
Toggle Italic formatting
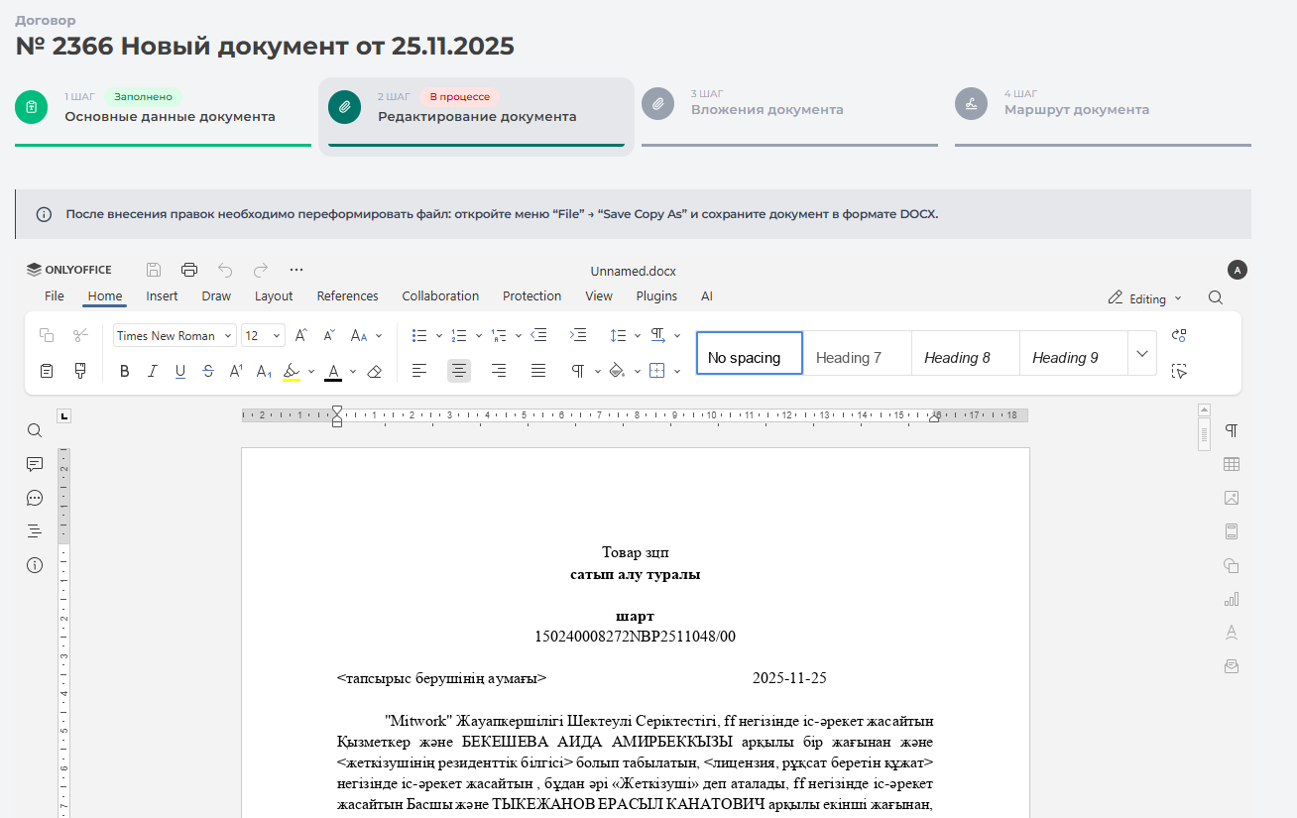click(x=153, y=371)
